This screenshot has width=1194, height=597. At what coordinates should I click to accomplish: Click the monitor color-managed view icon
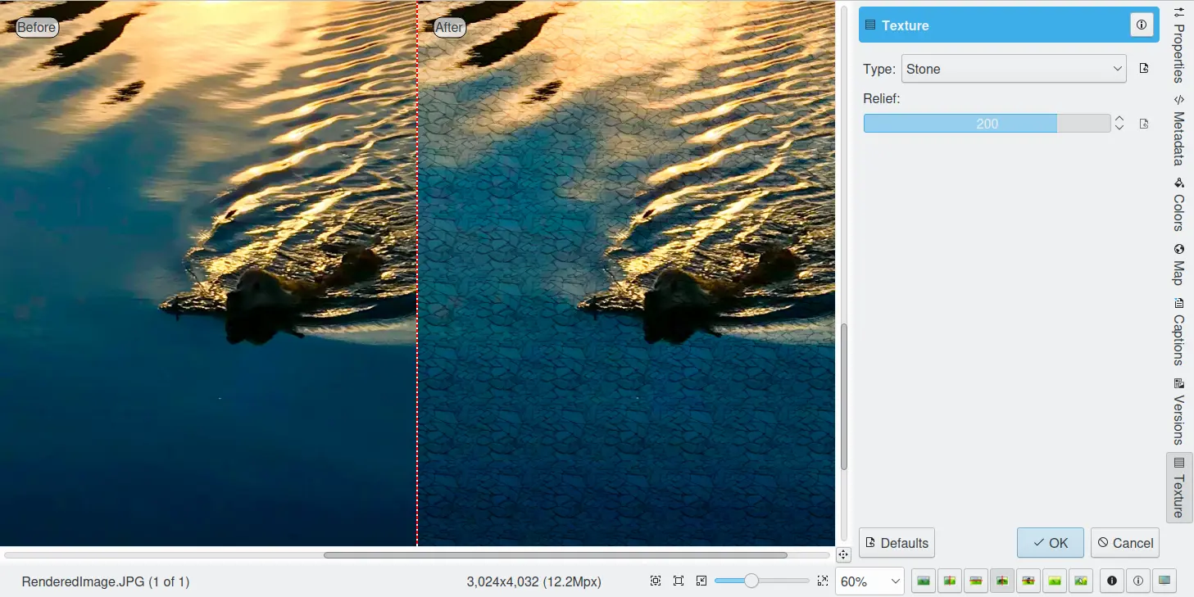tap(1164, 581)
